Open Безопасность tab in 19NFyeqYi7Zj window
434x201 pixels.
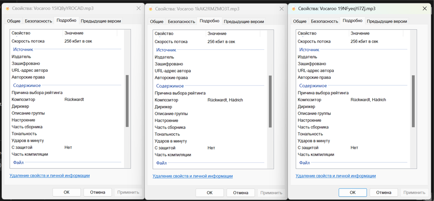[x=324, y=21]
